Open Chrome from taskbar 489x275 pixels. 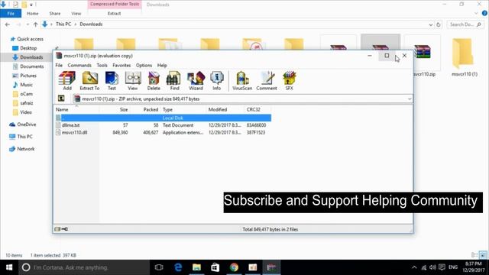[x=235, y=267]
